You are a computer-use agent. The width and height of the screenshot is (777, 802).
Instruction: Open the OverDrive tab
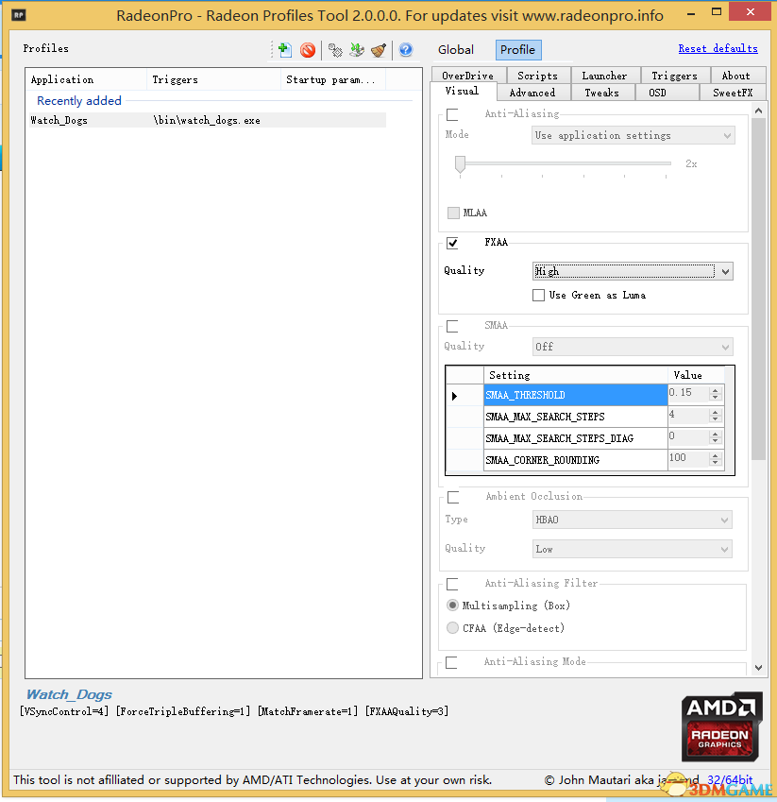click(468, 76)
